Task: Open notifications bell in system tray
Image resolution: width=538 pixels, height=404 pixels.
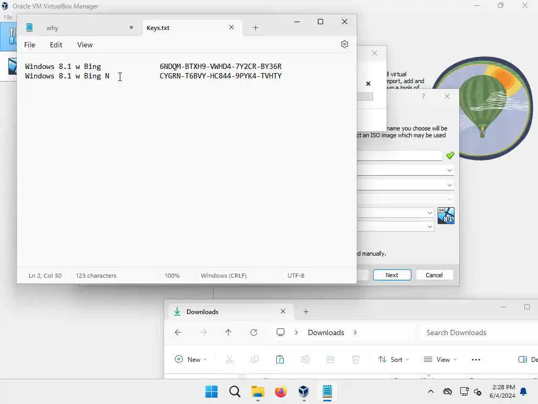Action: (x=523, y=391)
